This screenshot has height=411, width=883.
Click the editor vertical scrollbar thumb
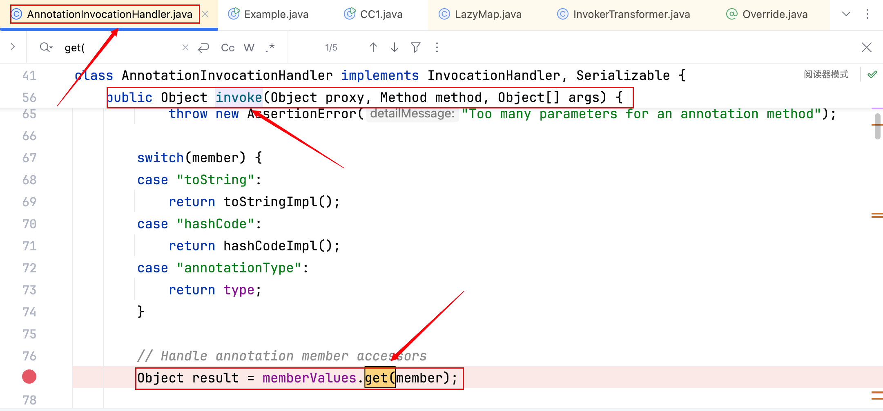[x=877, y=127]
